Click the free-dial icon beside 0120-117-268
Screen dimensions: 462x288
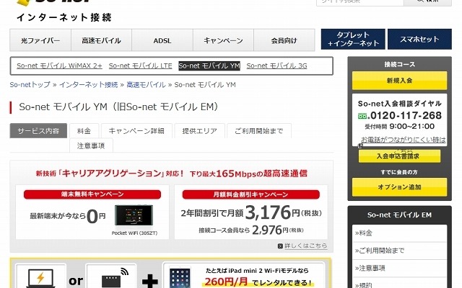362,117
